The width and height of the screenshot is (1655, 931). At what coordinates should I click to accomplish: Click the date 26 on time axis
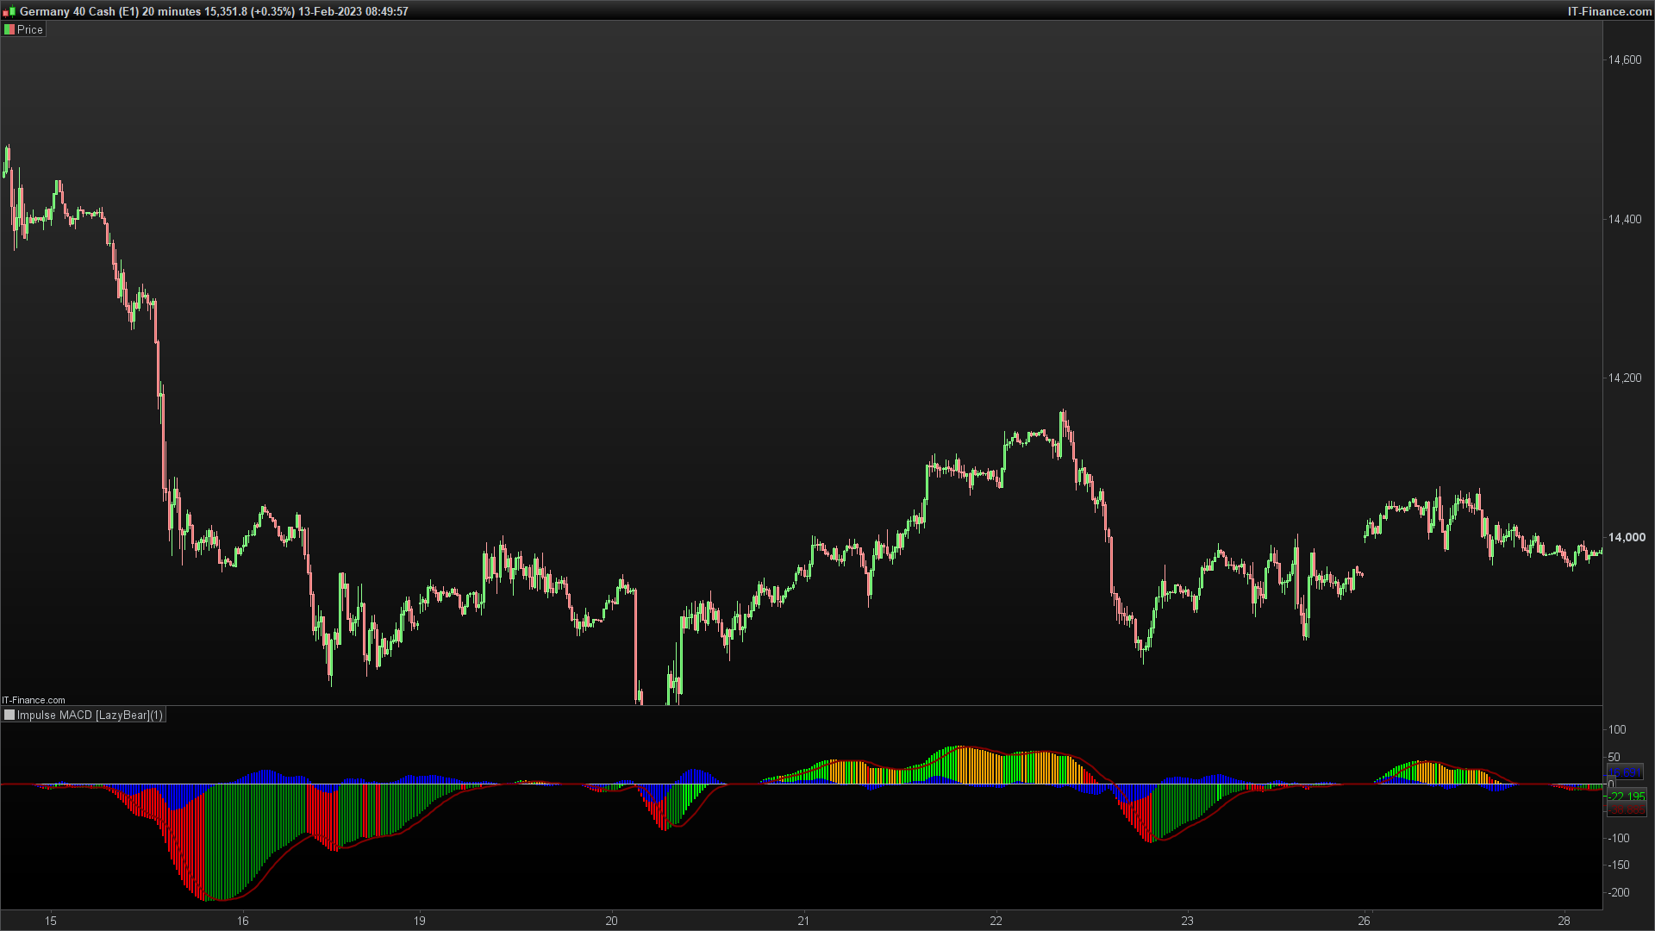click(1364, 921)
